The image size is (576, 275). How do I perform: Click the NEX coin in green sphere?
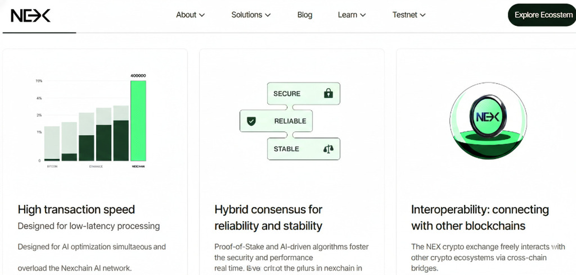pos(487,118)
